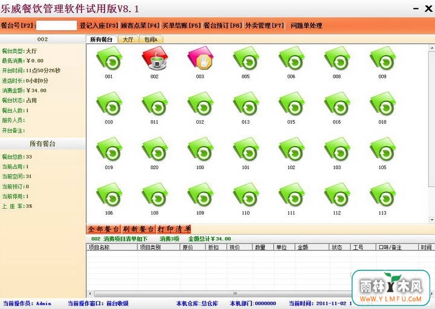Image resolution: width=435 pixels, height=309 pixels.
Task: Click the 项目名称 column header
Action: pos(112,247)
